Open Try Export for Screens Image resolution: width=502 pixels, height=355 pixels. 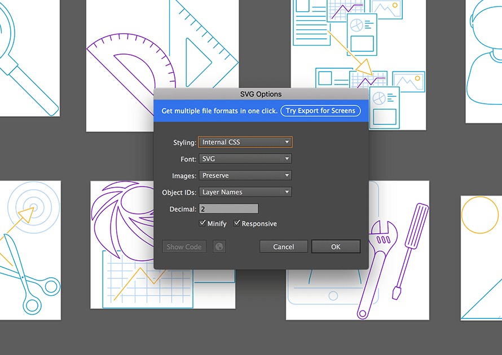click(x=321, y=110)
